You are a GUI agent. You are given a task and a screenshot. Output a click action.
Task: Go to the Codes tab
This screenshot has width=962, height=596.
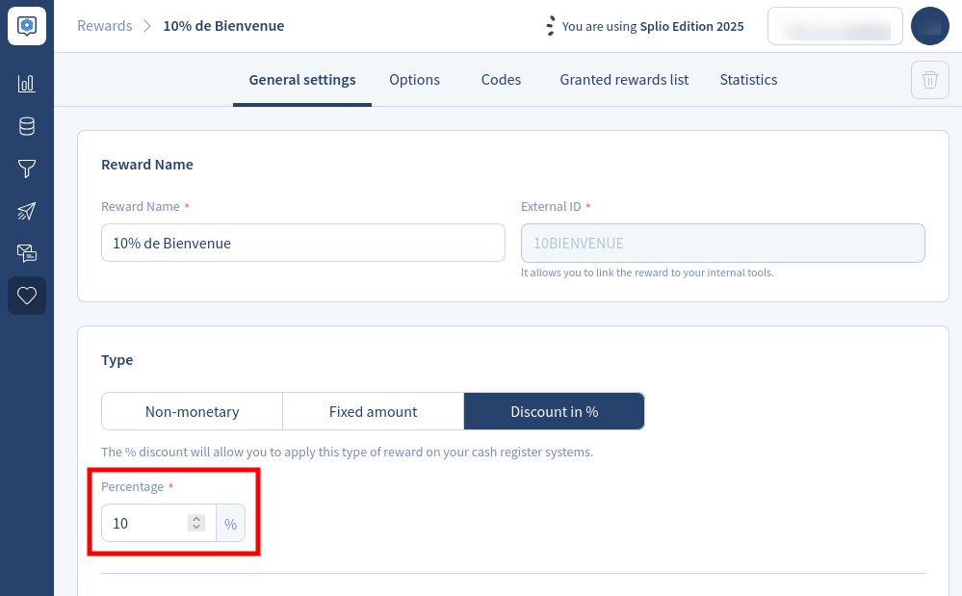(501, 80)
